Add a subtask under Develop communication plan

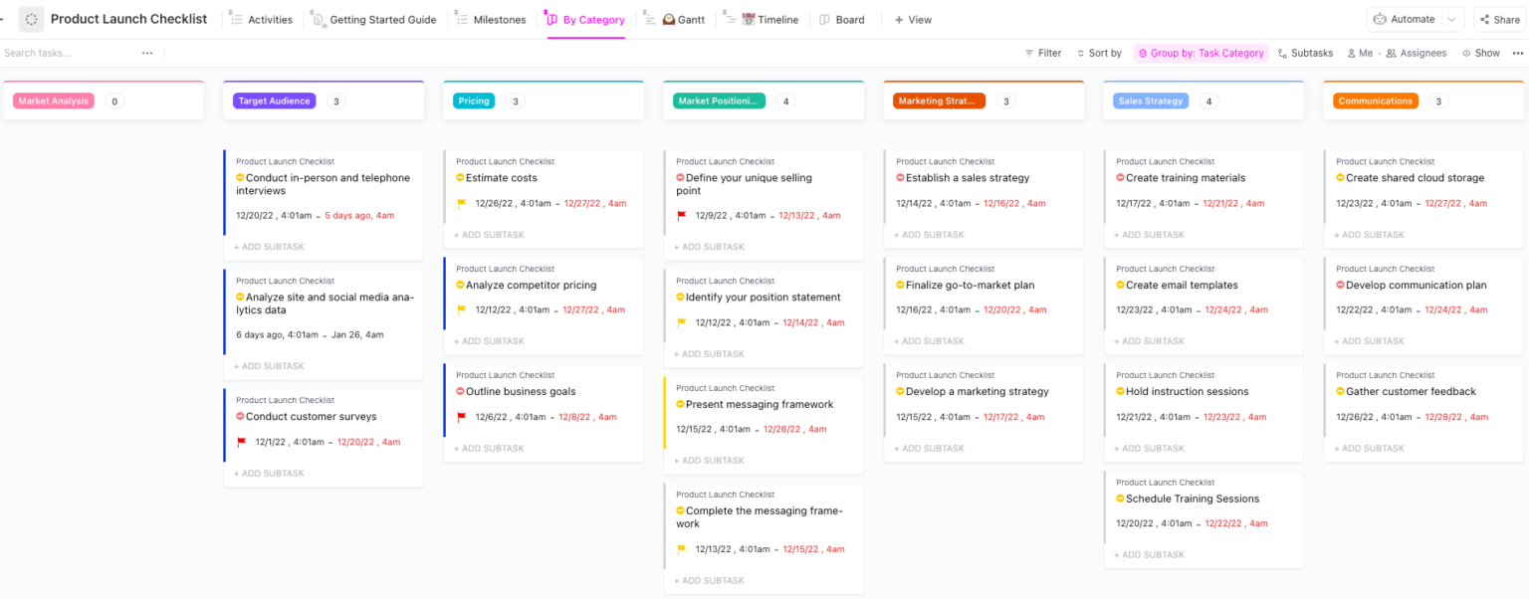pos(1369,340)
